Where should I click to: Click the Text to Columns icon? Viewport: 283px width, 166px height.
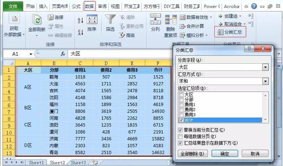155,19
